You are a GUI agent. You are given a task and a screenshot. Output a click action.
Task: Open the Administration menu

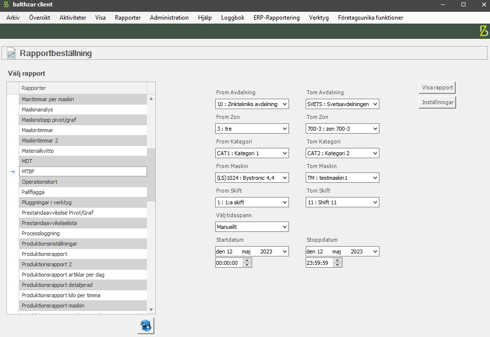coord(169,18)
